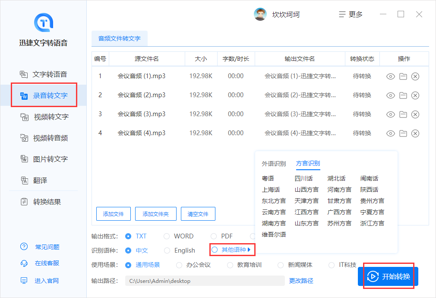Open the folder icon for row 4
Image resolution: width=436 pixels, height=298 pixels.
pos(403,133)
